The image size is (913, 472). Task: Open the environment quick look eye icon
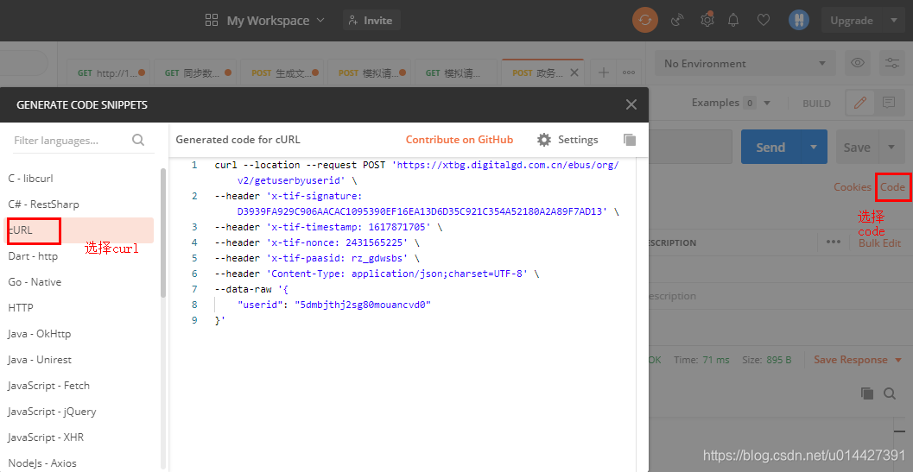pos(857,63)
